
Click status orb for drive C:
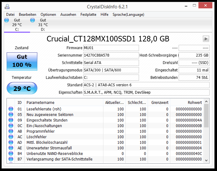click(7, 20)
